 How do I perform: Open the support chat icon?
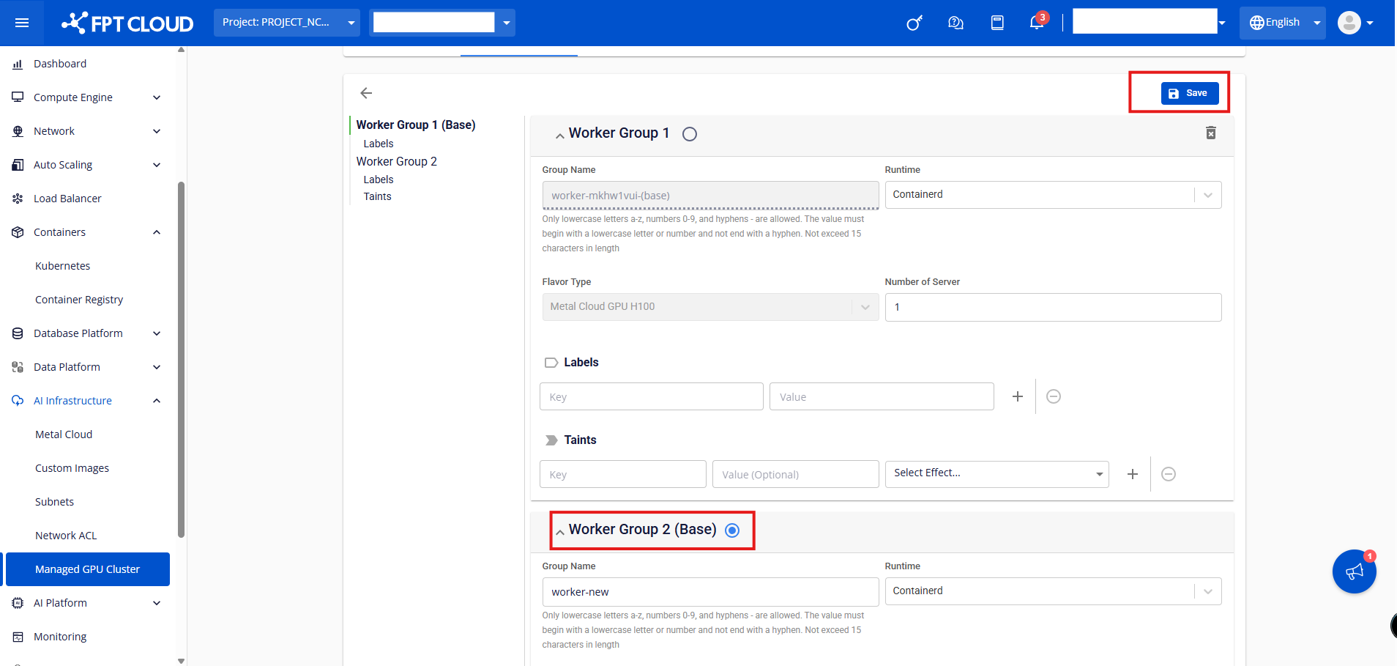tap(955, 23)
